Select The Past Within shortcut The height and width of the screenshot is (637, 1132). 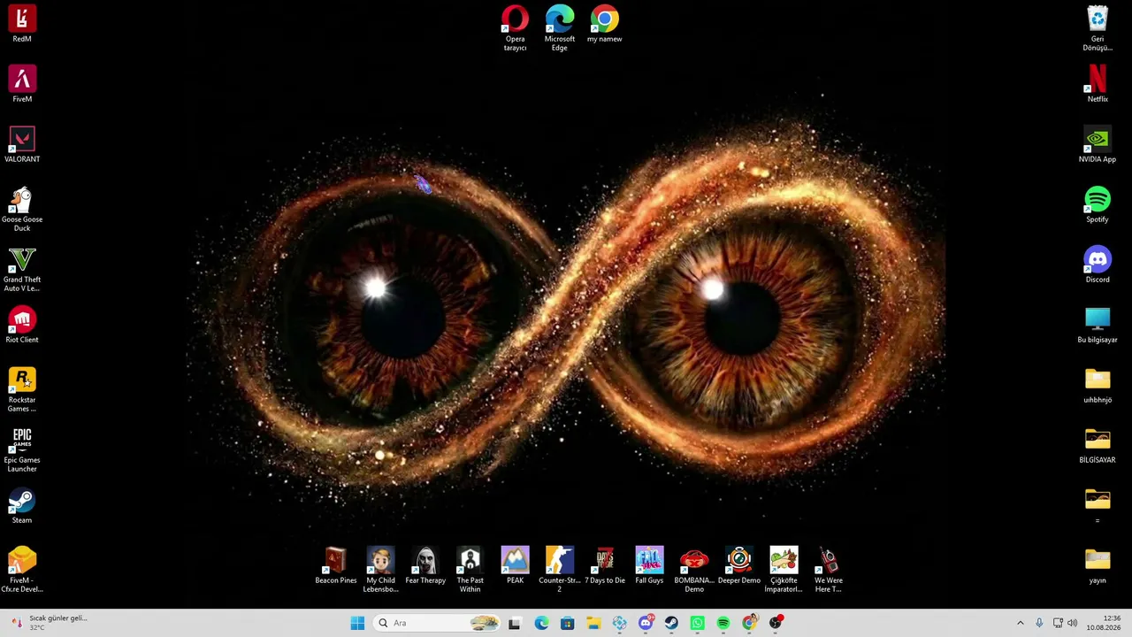tap(470, 570)
